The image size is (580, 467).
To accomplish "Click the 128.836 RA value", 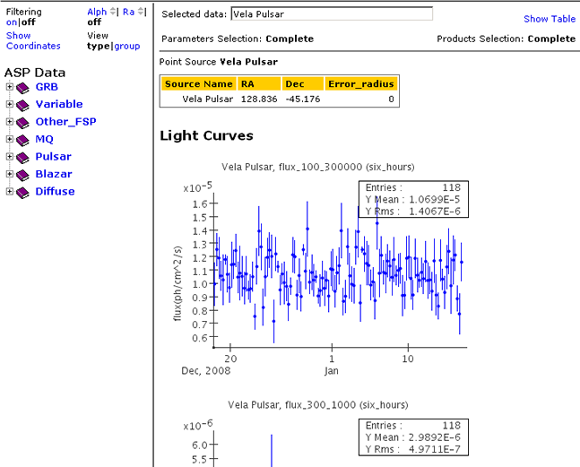I will coord(259,99).
